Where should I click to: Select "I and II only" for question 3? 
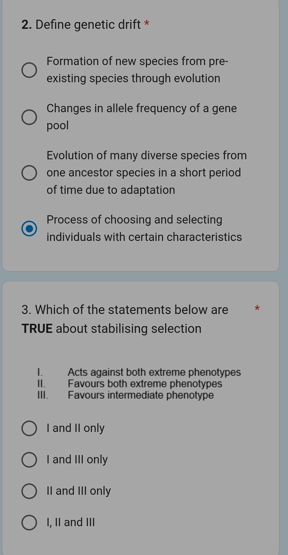point(29,428)
